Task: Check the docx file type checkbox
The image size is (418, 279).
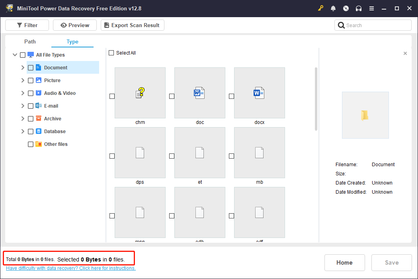Action: coord(231,96)
